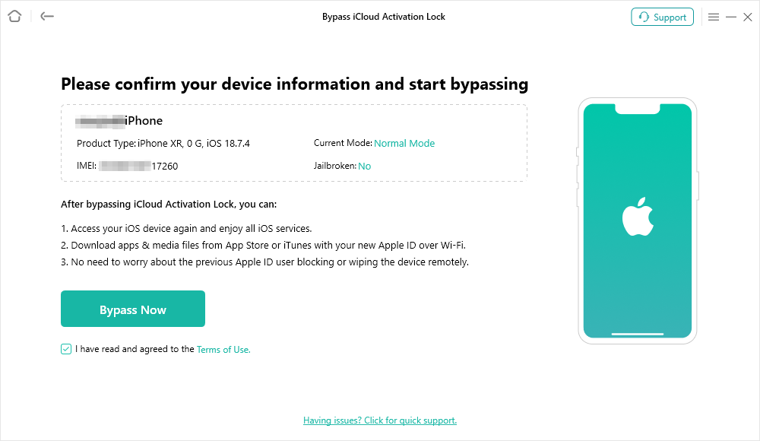Viewport: 760px width, 441px height.
Task: Click the Product Type iPhone XR line
Action: (163, 143)
